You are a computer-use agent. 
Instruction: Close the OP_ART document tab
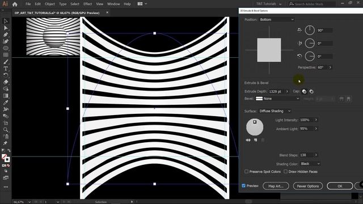point(107,12)
